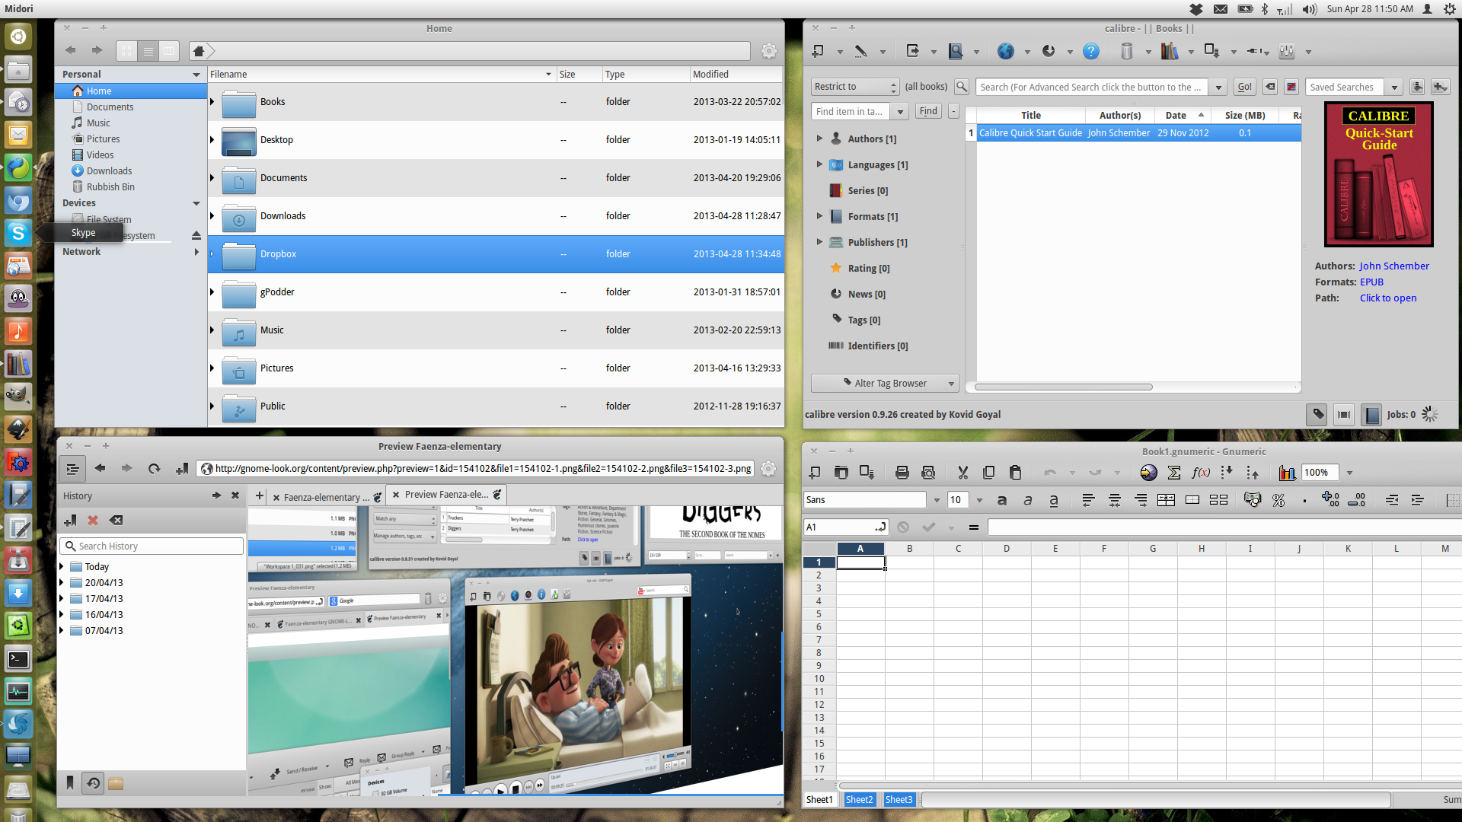Click Fetch news icon in calibre toolbar

pyautogui.click(x=1049, y=51)
